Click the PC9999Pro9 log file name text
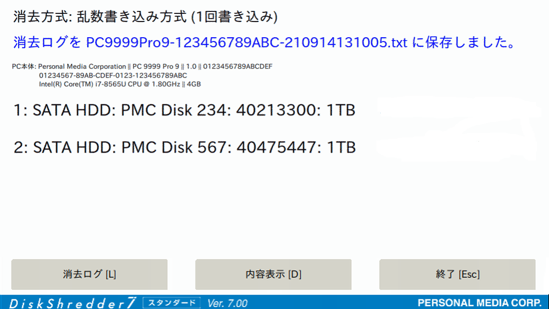The image size is (549, 309). click(246, 42)
